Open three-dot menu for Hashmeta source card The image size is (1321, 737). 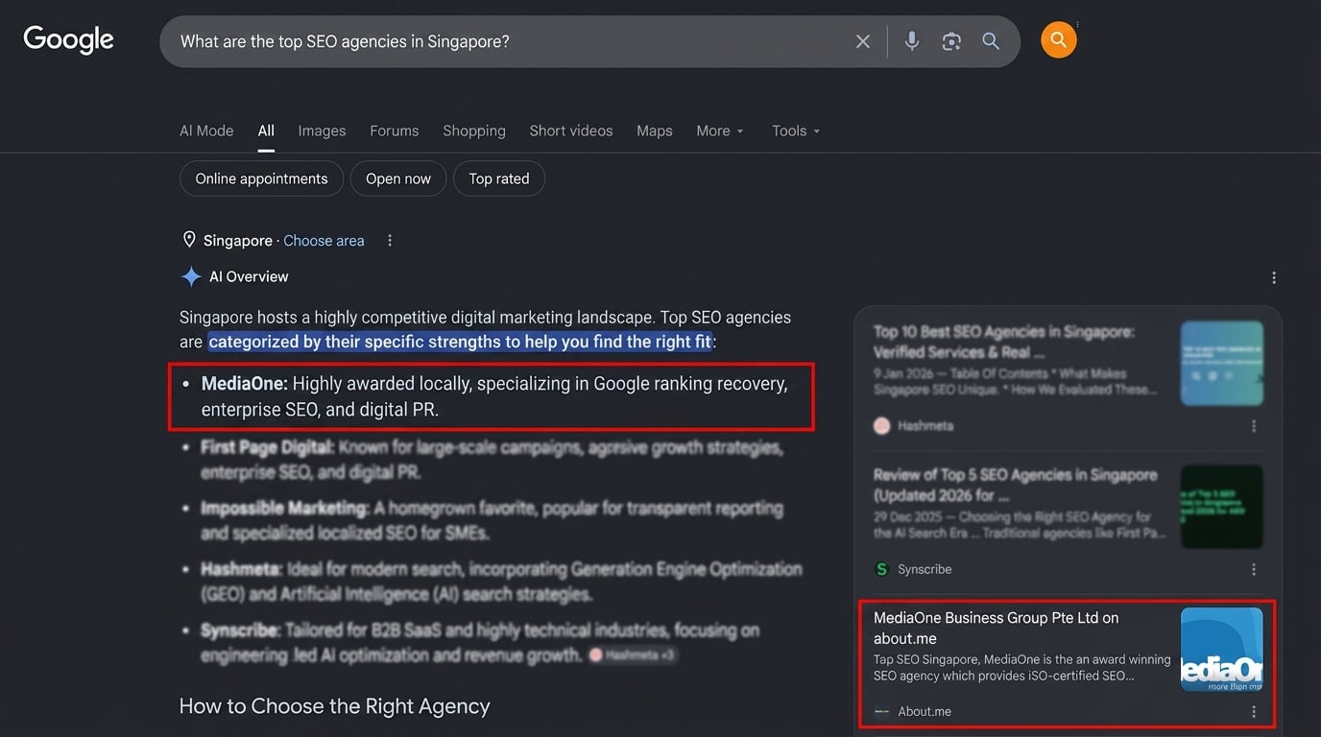click(1254, 426)
